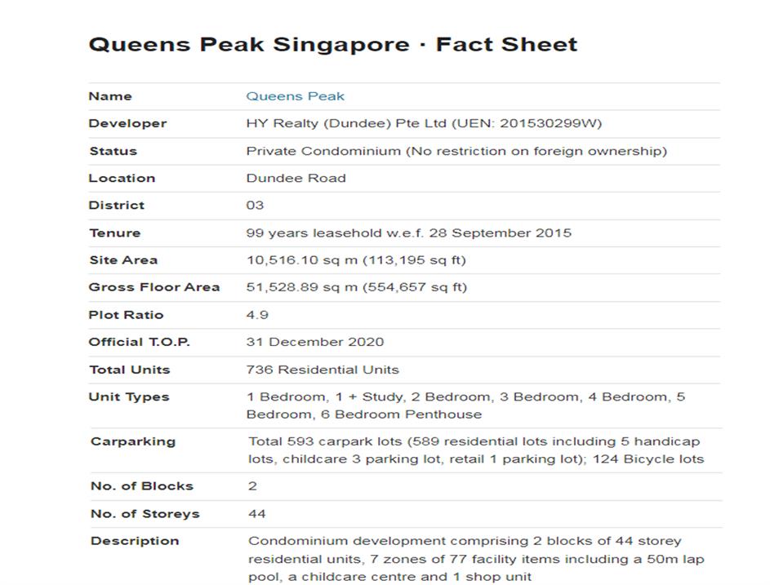Select the Official T.O.P. row label
The image size is (770, 585).
140,342
